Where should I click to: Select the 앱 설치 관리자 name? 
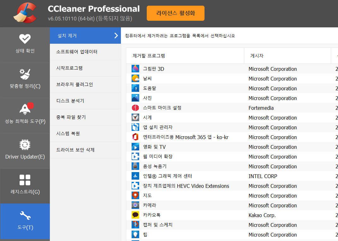158,127
